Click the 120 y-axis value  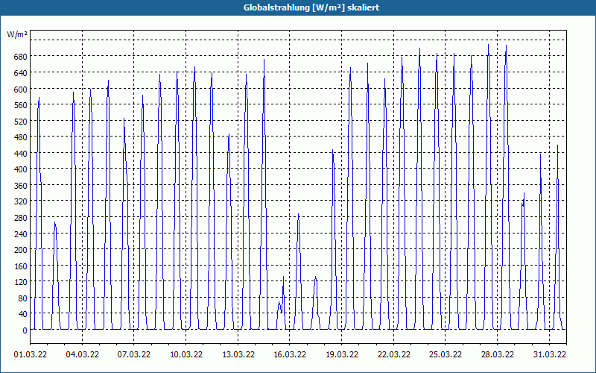click(20, 283)
